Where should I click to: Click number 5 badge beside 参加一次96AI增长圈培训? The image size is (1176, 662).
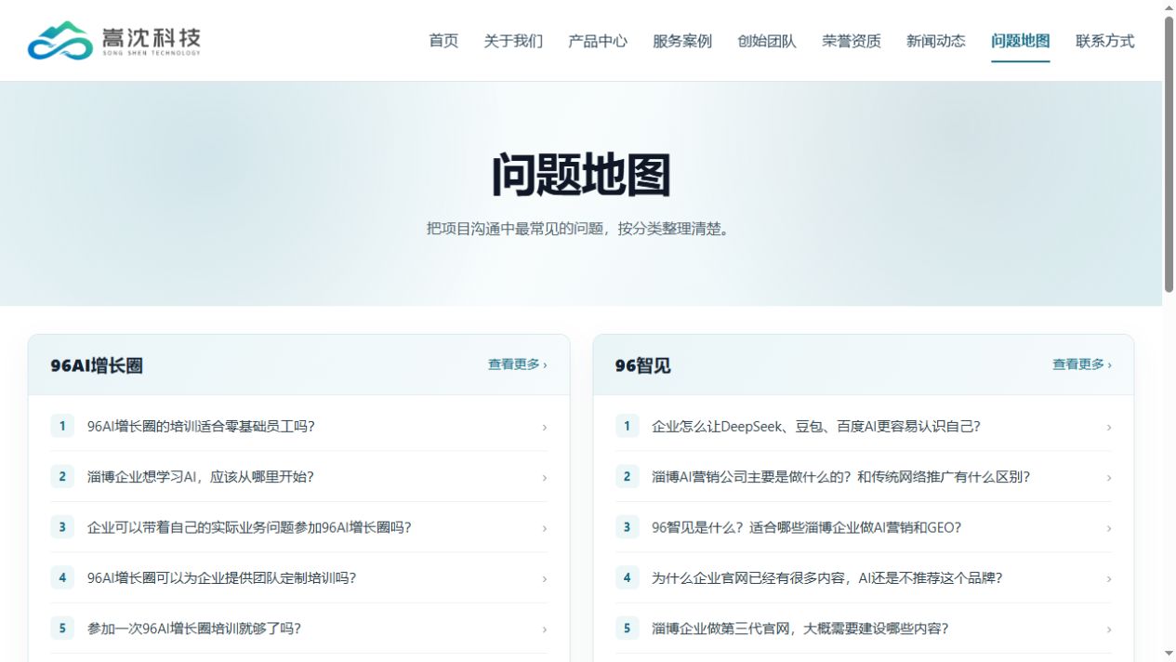tap(62, 629)
